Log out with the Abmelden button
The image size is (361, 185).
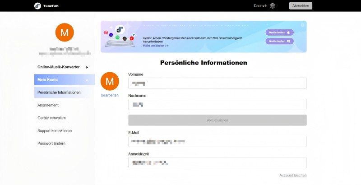click(x=301, y=6)
